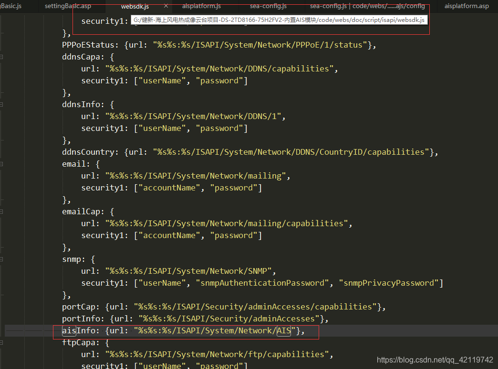Open the Basic.js tab
498x369 pixels.
pos(11,6)
